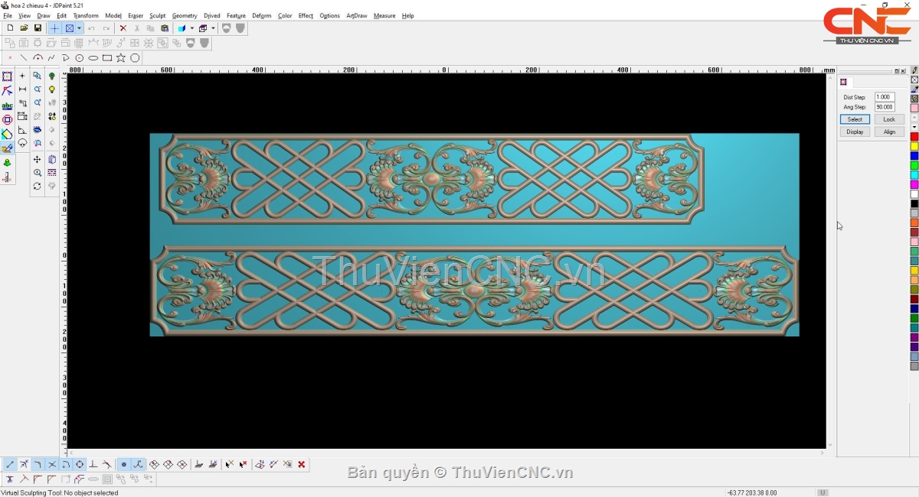Click the yellow light bulb icon
919x497 pixels.
pos(52,89)
